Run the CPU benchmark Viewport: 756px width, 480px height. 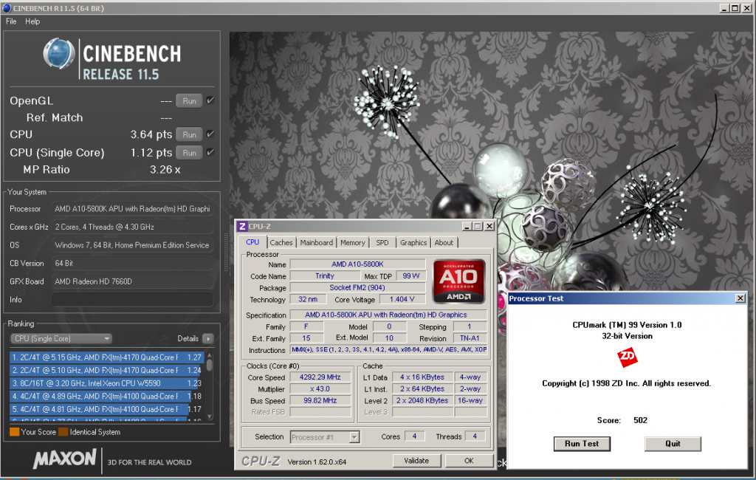click(189, 134)
